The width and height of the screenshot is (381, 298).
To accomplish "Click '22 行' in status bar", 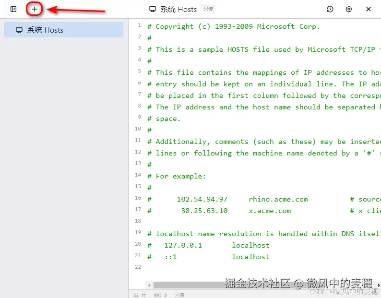I will point(140,295).
